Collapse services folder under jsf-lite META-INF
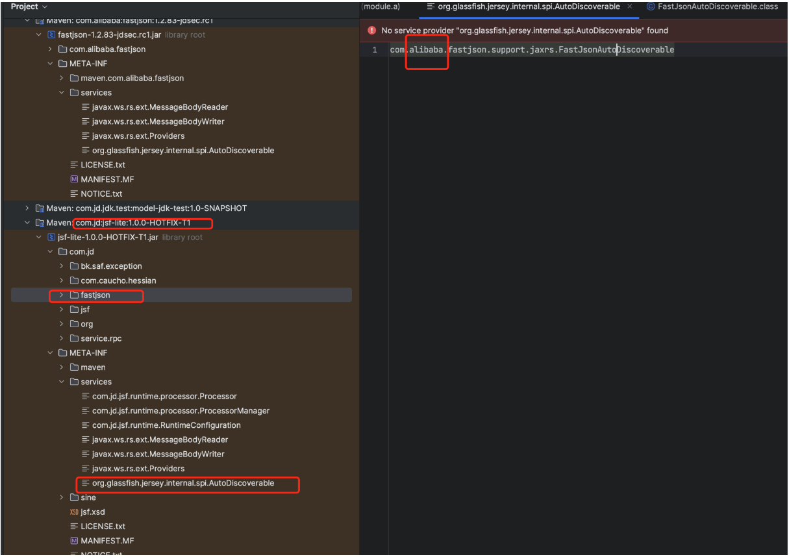Image resolution: width=789 pixels, height=557 pixels. [62, 382]
